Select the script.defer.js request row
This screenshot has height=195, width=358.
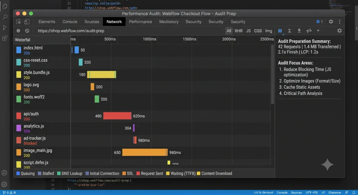coord(42,164)
